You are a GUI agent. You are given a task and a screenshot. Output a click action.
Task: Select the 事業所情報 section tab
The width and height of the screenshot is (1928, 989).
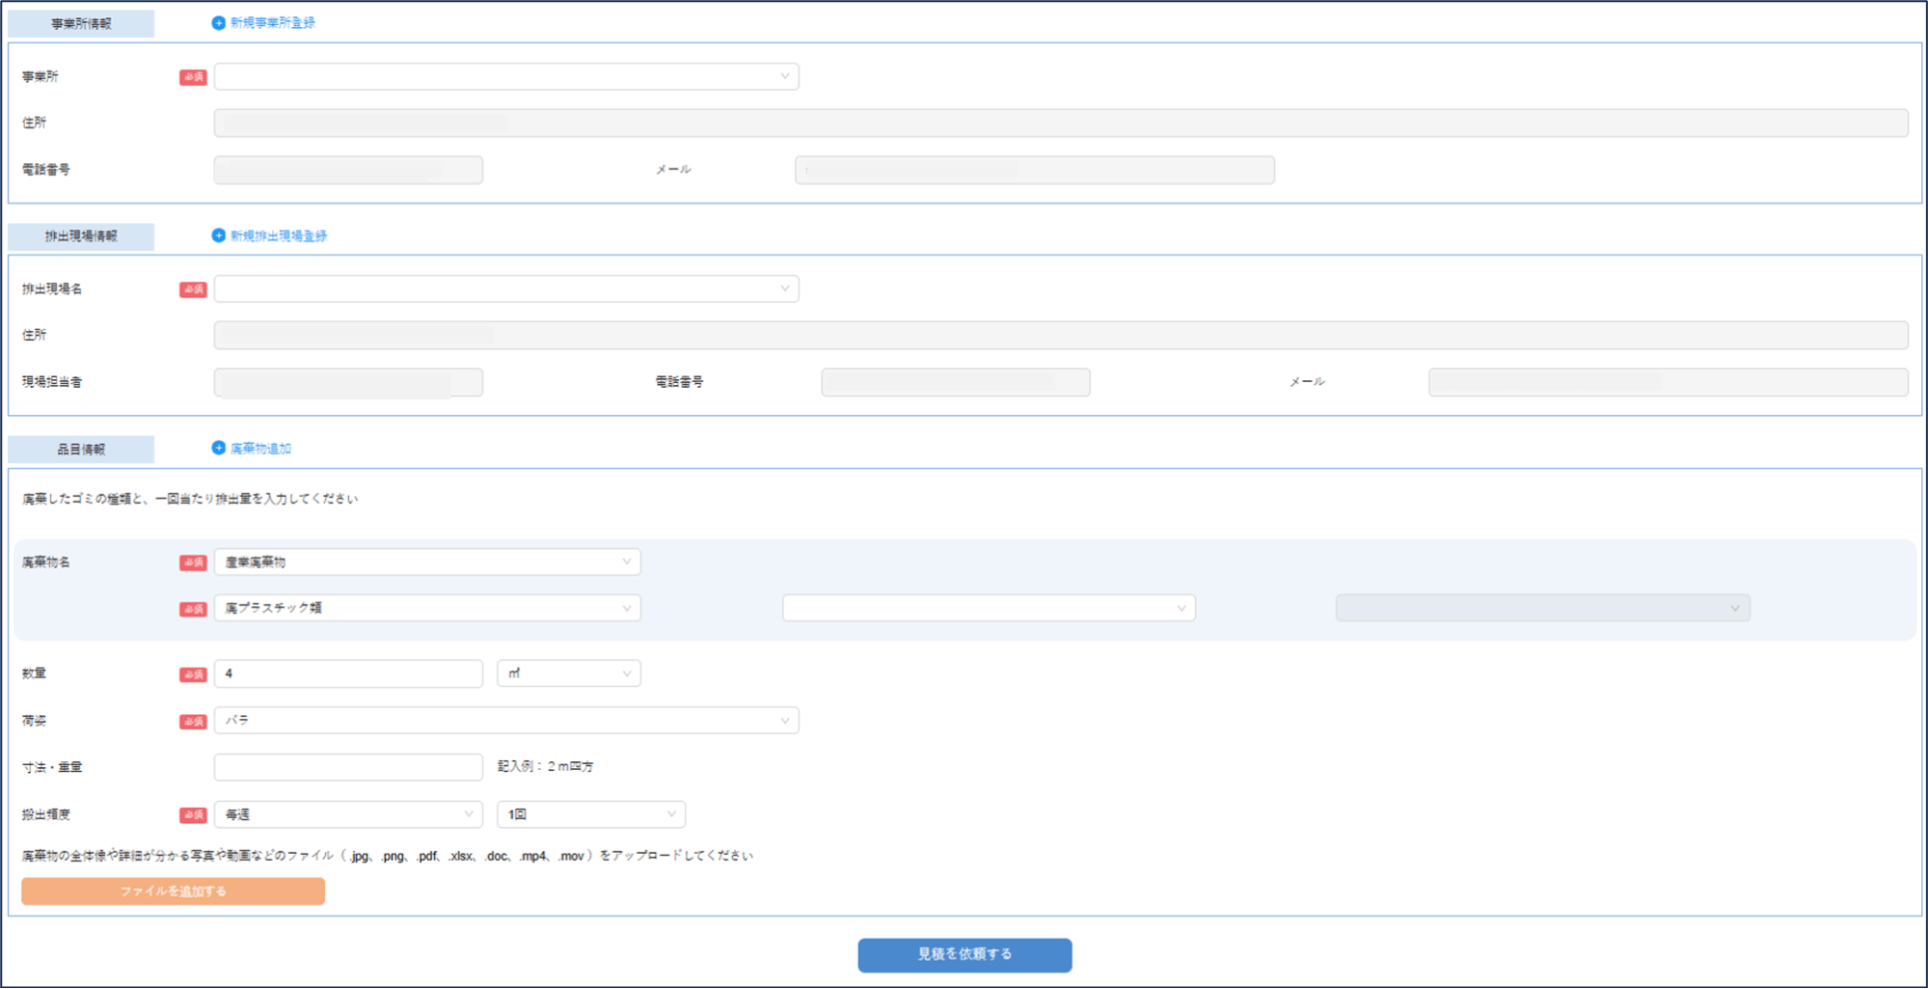(81, 24)
